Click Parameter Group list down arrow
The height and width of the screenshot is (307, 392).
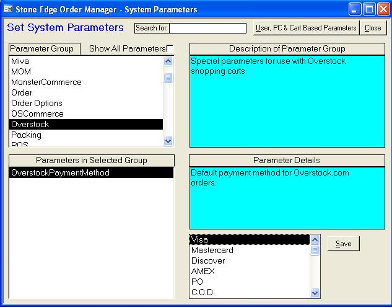[168, 141]
